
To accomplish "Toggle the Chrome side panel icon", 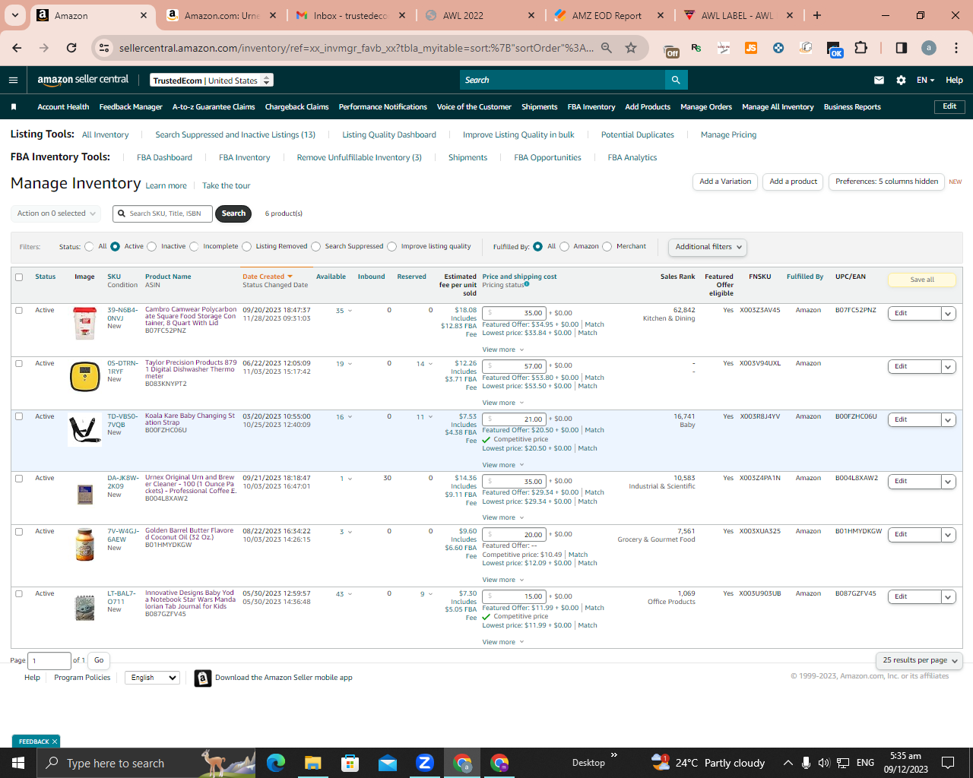I will (902, 48).
